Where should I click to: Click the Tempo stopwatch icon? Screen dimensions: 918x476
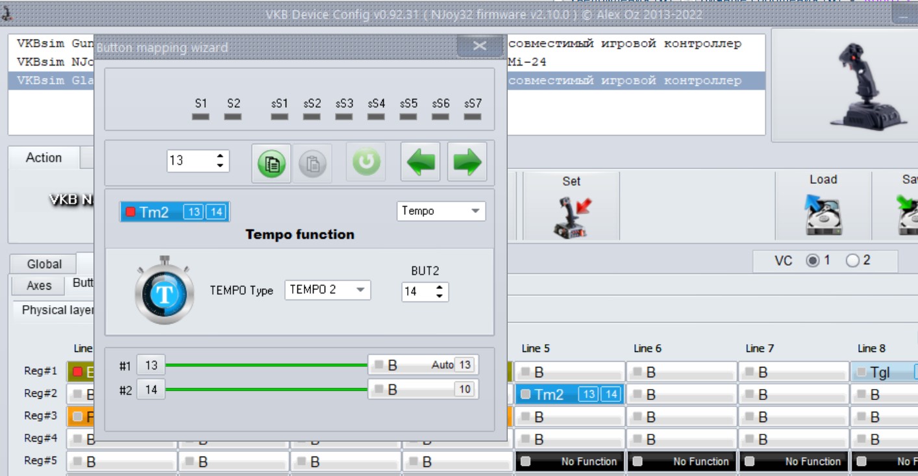click(165, 290)
